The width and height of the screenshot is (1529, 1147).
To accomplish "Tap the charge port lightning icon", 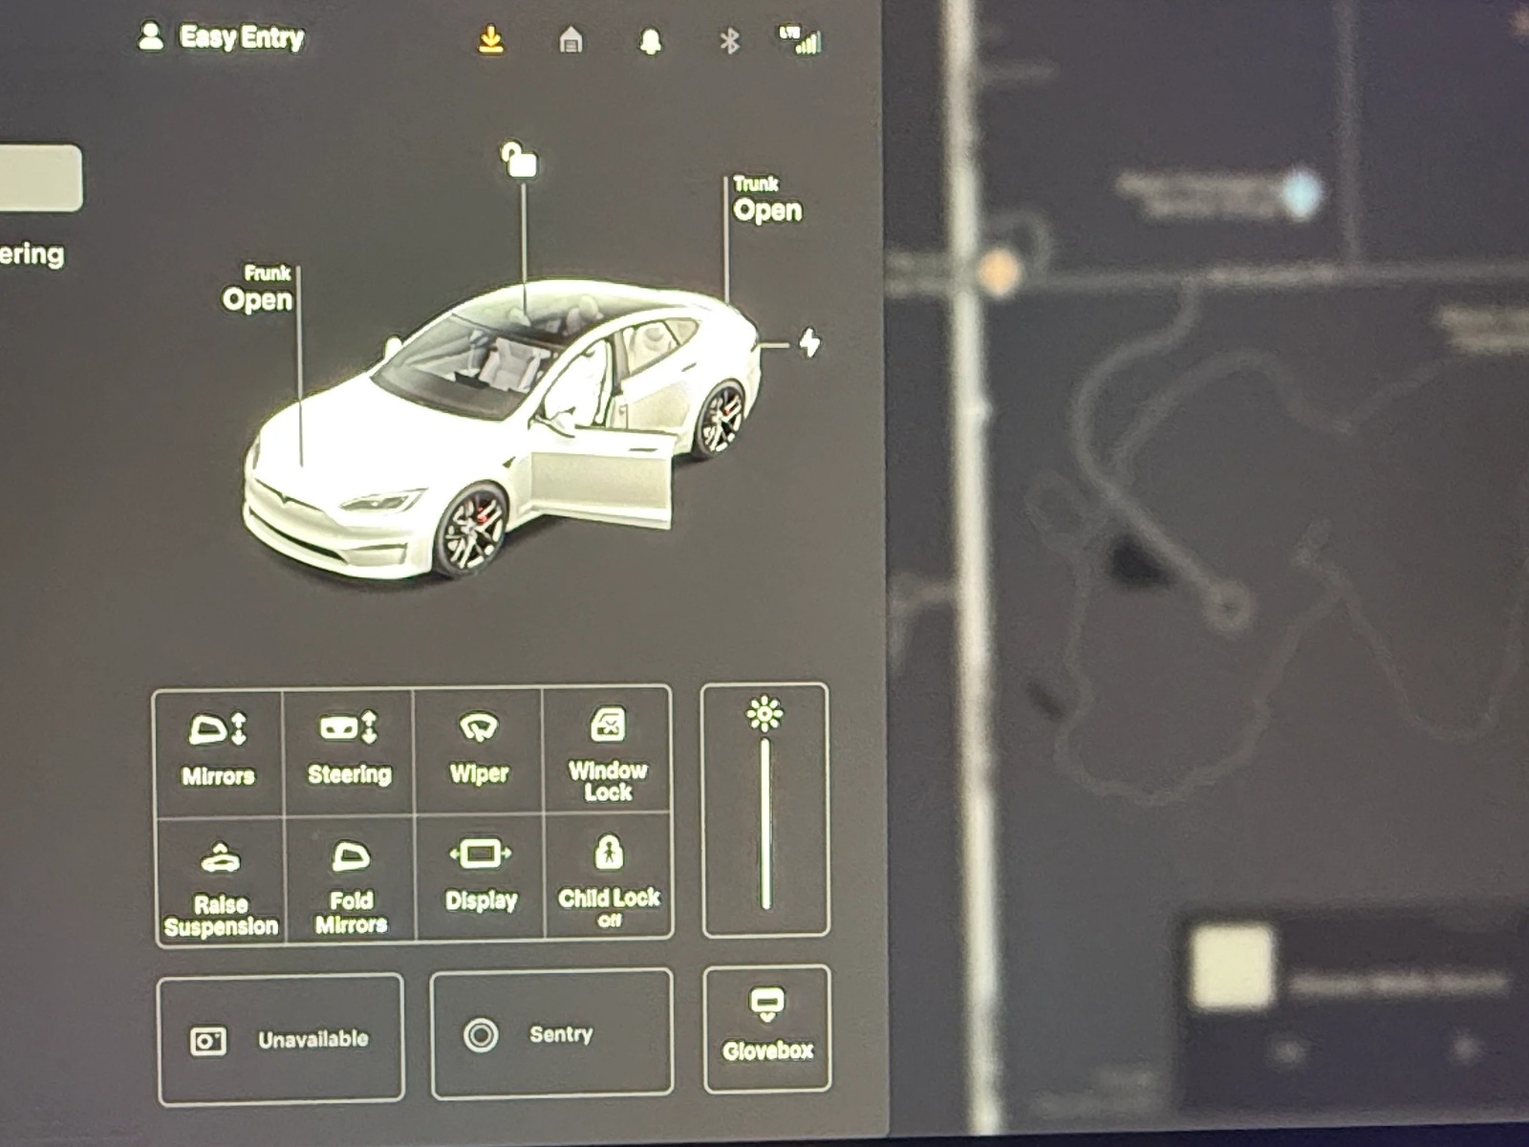I will tap(809, 342).
